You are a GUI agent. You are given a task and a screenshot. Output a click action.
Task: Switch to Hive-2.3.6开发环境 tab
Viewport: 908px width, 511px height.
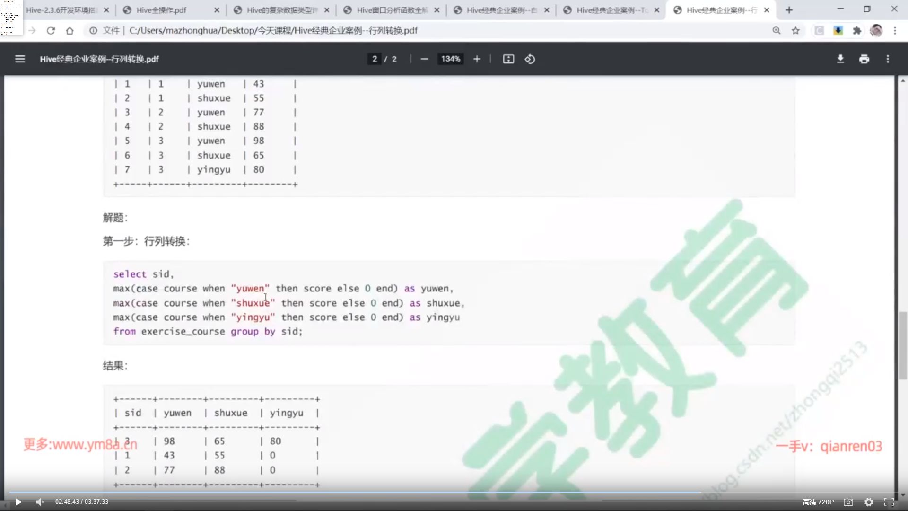[x=61, y=10]
